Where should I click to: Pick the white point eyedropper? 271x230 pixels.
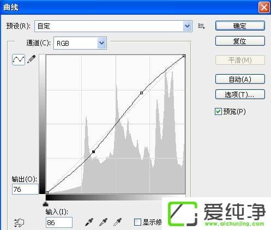(x=118, y=222)
